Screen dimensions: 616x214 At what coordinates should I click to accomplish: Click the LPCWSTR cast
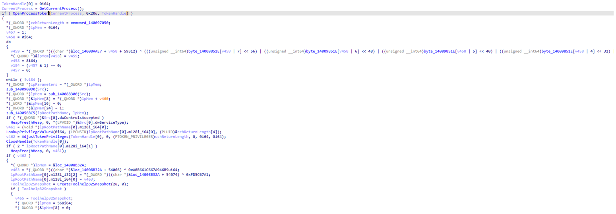79,132
